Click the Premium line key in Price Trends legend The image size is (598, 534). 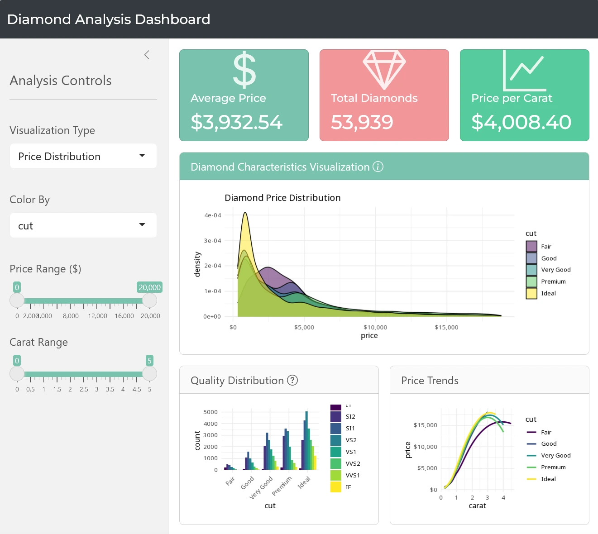531,467
